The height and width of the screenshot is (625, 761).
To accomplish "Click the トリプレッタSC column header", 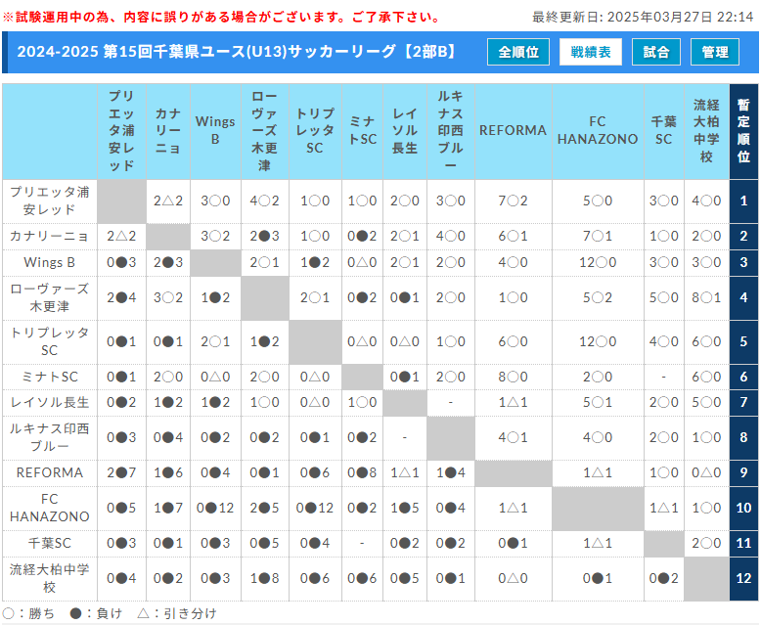I will [x=316, y=131].
